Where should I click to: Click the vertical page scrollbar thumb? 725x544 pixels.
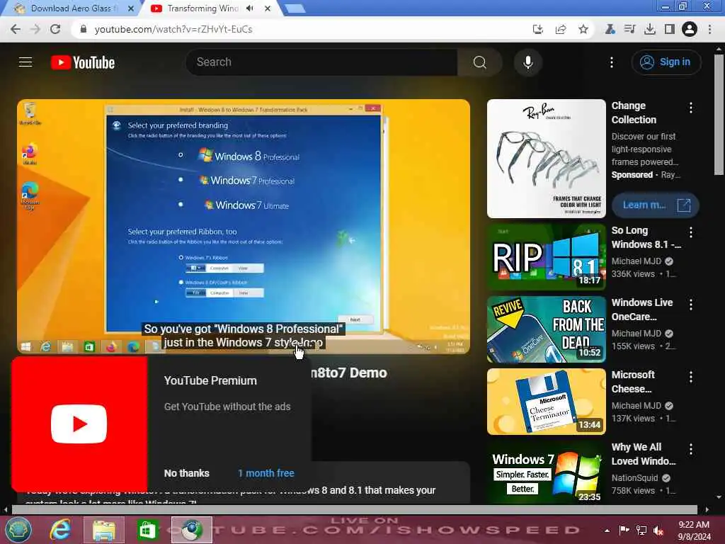point(719,115)
